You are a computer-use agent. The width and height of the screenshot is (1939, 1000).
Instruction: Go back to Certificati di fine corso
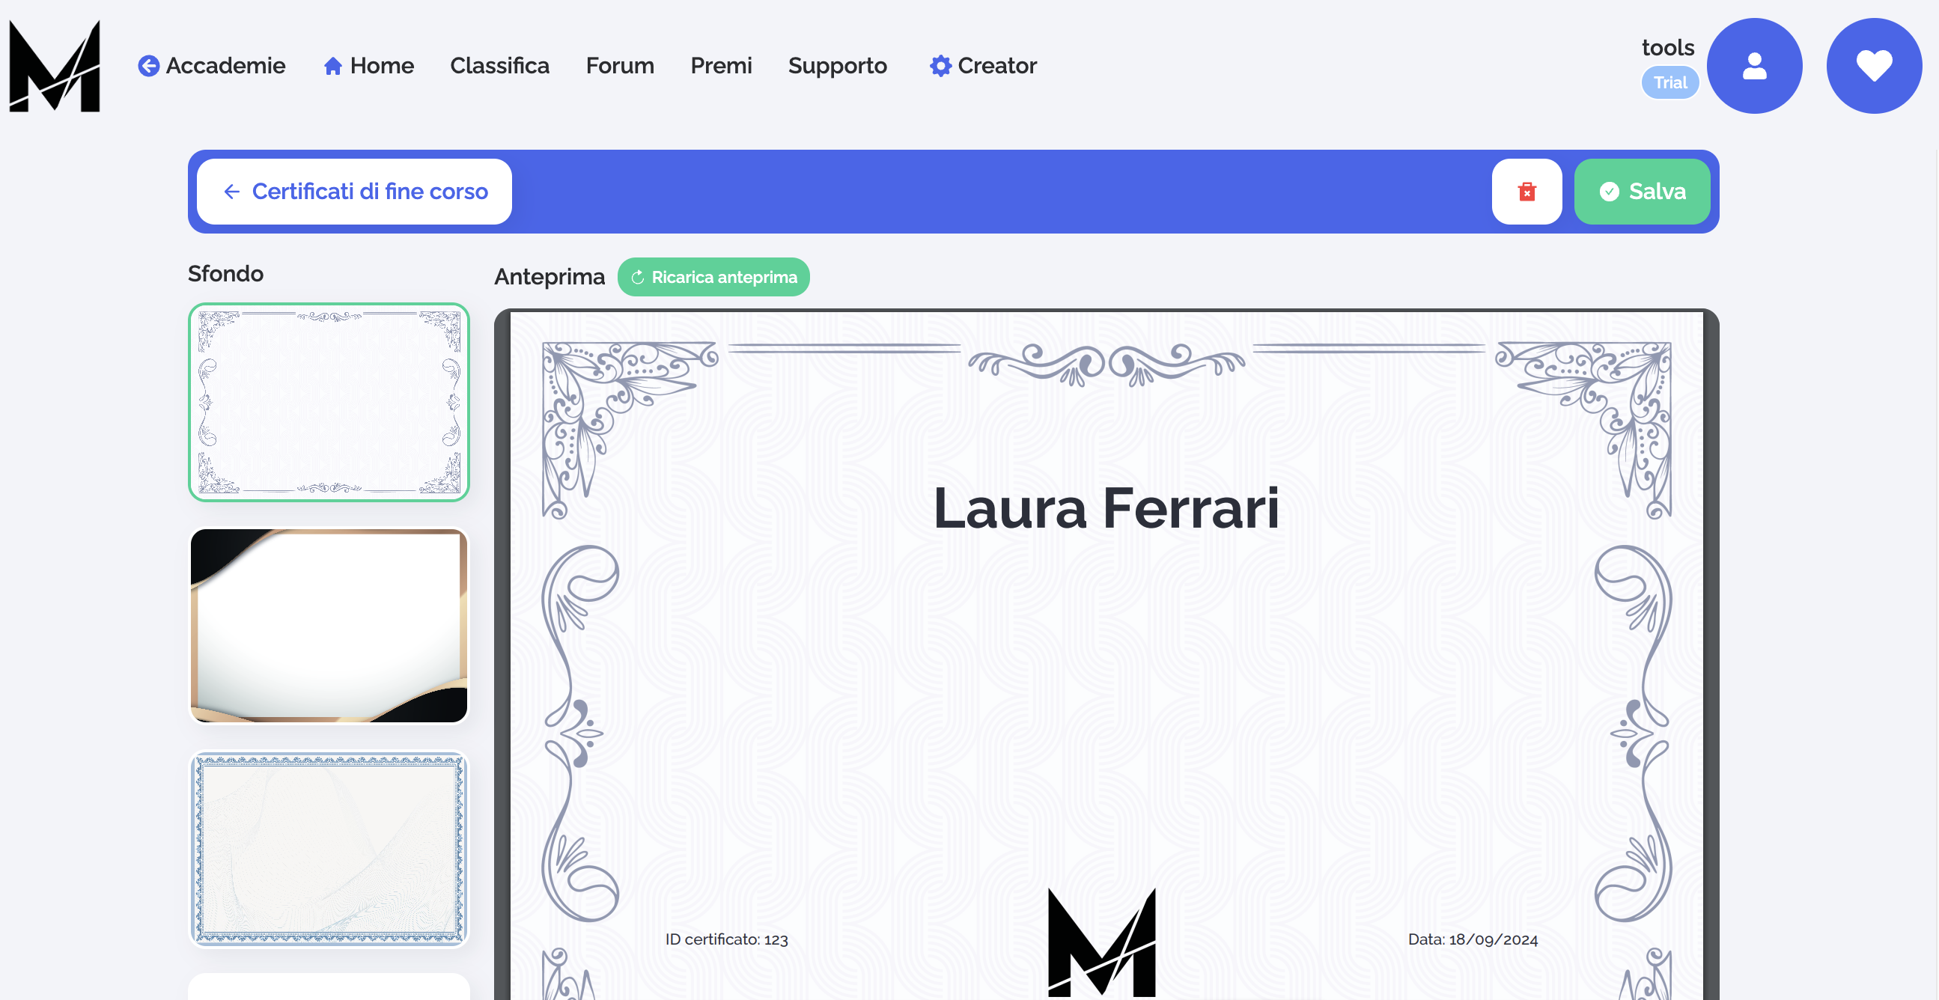tap(355, 192)
